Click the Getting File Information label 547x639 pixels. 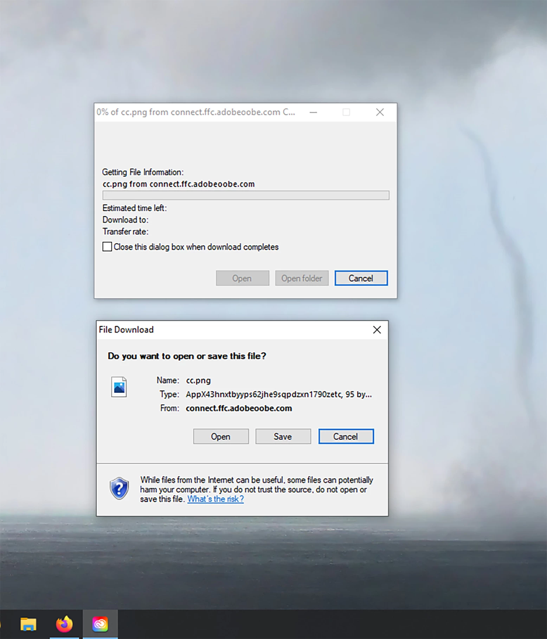pos(143,172)
